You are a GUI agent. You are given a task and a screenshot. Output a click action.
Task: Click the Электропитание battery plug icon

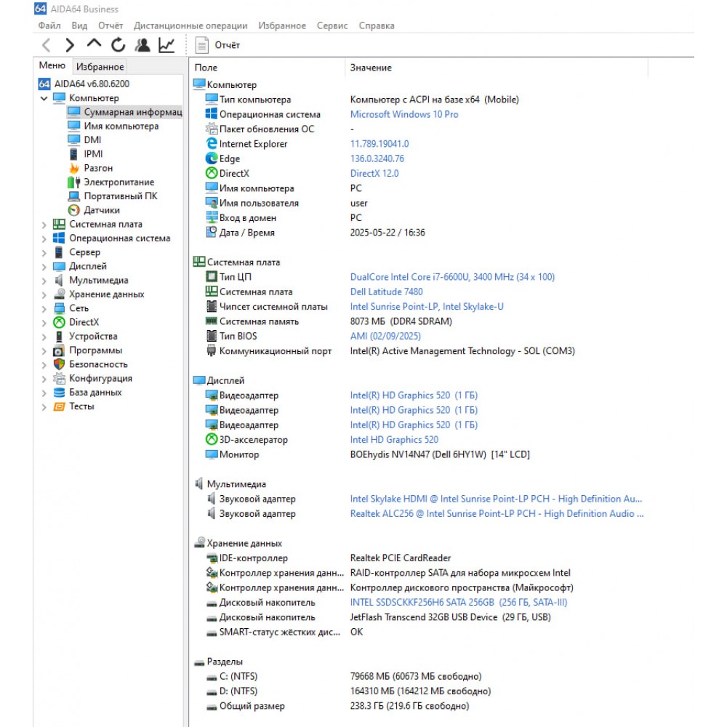(x=73, y=182)
